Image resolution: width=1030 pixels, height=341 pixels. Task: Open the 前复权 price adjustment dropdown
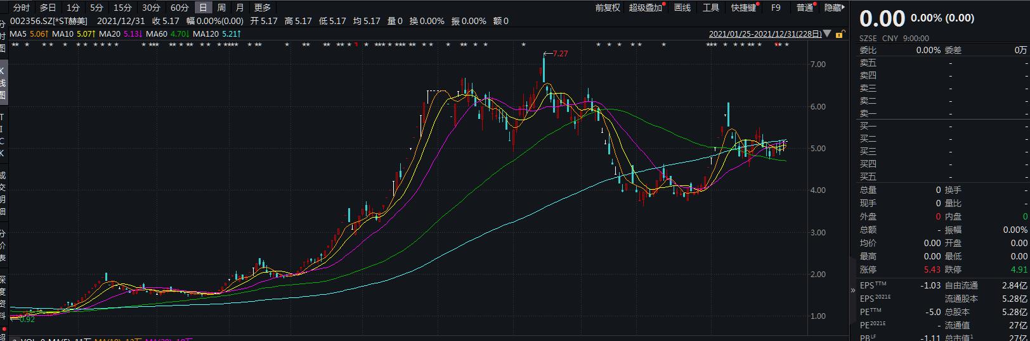click(608, 8)
